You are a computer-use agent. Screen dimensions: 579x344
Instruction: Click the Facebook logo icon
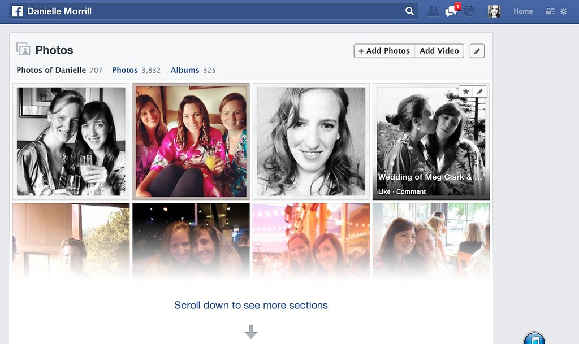(x=17, y=11)
